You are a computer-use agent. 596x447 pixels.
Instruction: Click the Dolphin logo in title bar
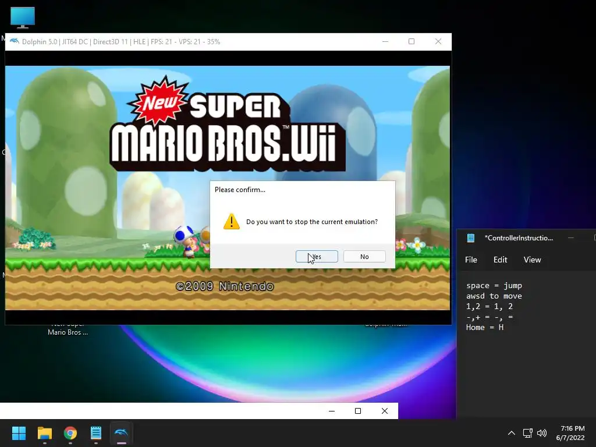[15, 41]
